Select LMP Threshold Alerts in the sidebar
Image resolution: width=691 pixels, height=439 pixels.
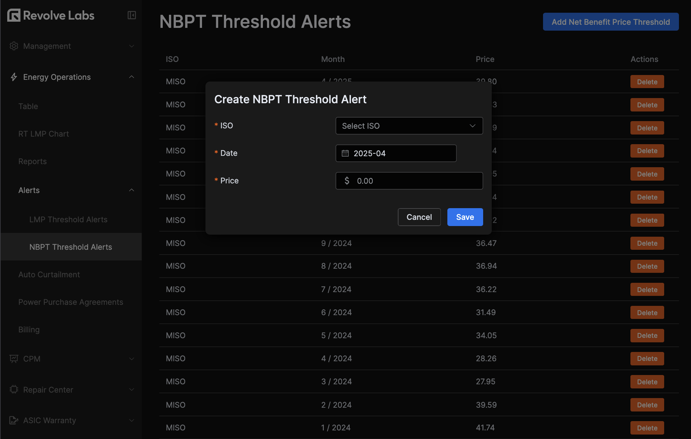point(68,219)
